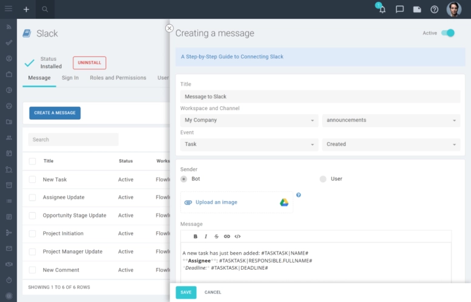
Task: Open the Created event type dropdown
Action: pyautogui.click(x=391, y=145)
